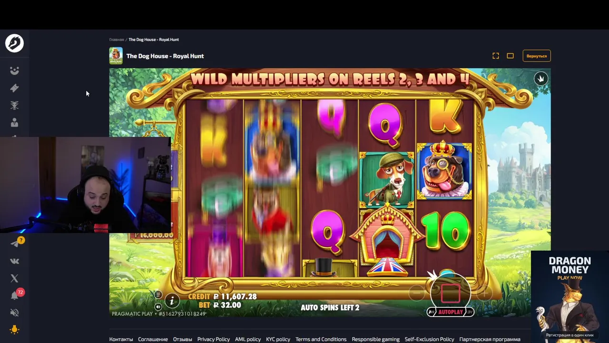Click the Dragon Money Play Now banner
The width and height of the screenshot is (609, 343).
point(570,297)
